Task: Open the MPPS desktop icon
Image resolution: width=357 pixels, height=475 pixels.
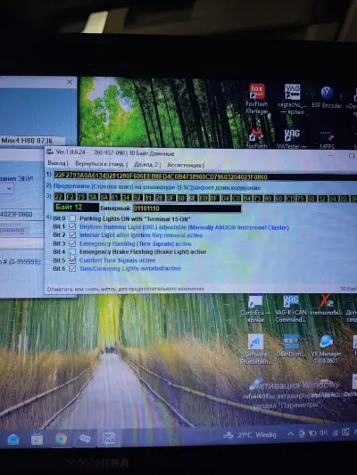Action: tap(327, 139)
